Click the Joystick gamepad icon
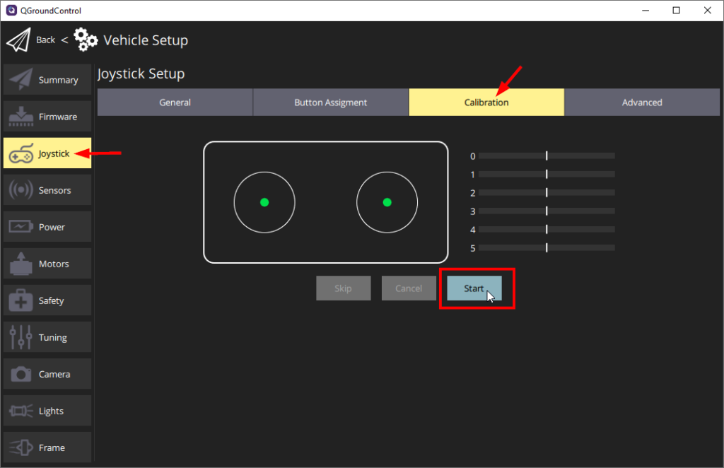 [22, 153]
